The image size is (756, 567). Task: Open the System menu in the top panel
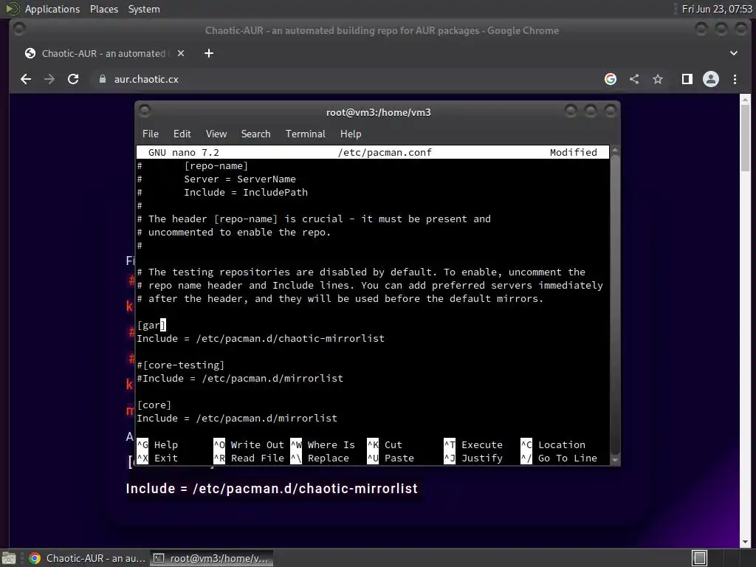[x=144, y=9]
